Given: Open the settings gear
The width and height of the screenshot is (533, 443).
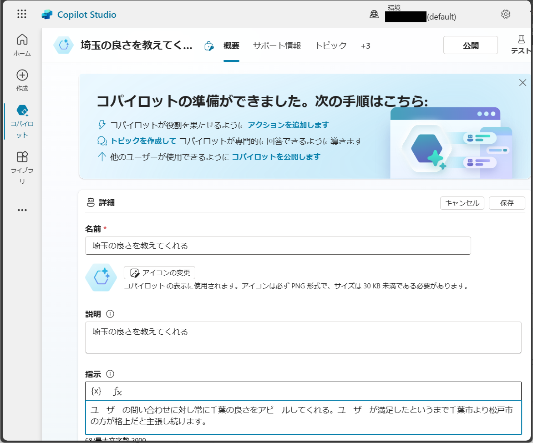Looking at the screenshot, I should click(506, 14).
